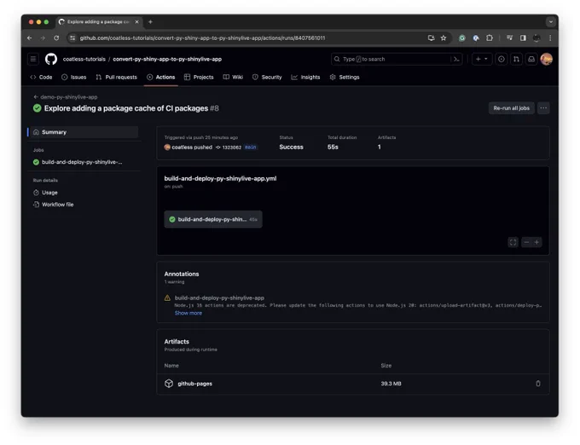The height and width of the screenshot is (445, 580).
Task: Click the build-and-deploy-py-shin job node in graph
Action: point(213,220)
